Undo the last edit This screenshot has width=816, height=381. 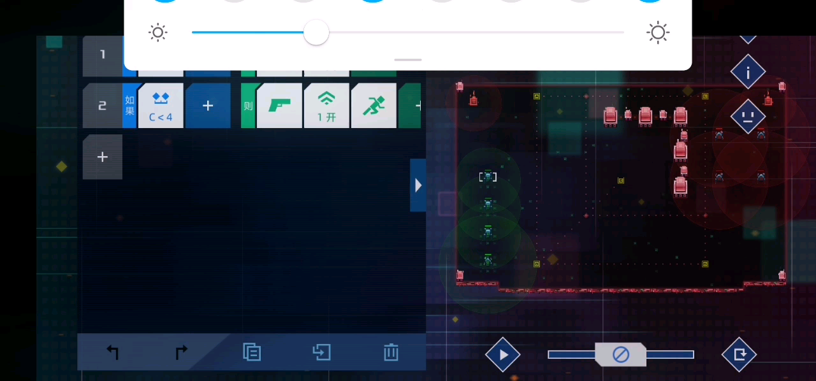(x=113, y=352)
